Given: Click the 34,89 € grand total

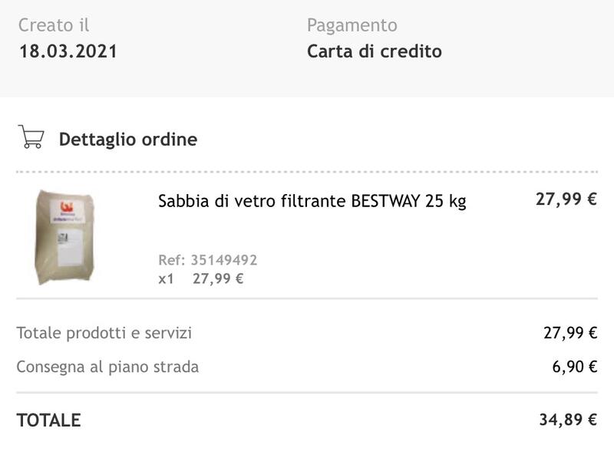Looking at the screenshot, I should (568, 420).
